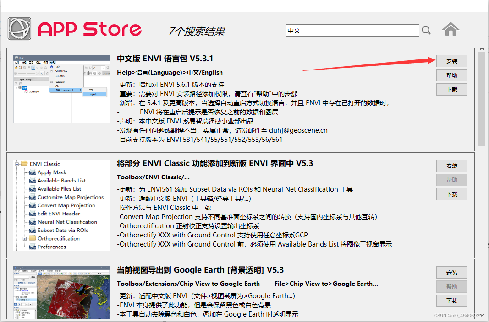The height and width of the screenshot is (322, 489).
Task: Install the ENVI Classic functions app
Action: (451, 166)
